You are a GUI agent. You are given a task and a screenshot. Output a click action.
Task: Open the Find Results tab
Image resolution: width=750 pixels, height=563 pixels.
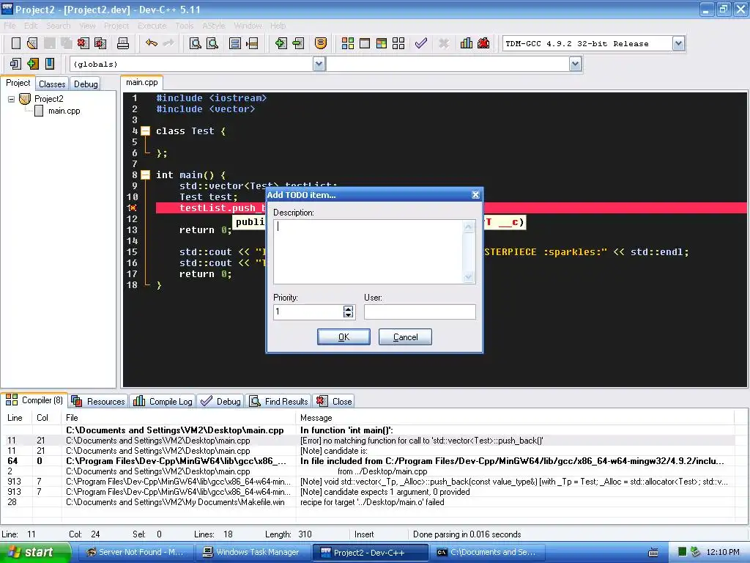[278, 401]
